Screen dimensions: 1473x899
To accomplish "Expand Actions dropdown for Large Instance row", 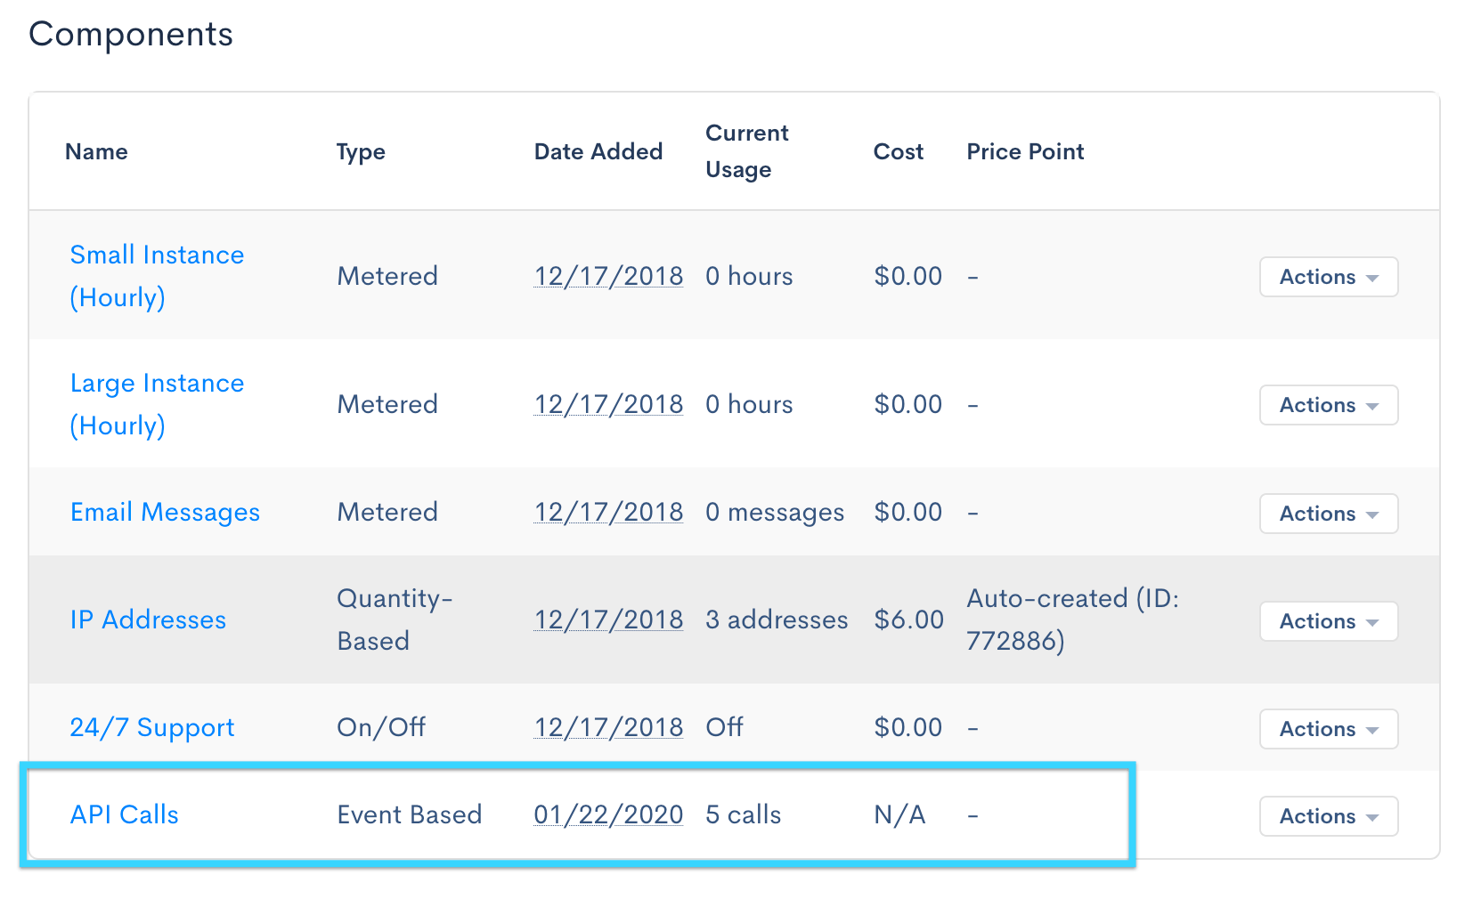I will (1328, 405).
